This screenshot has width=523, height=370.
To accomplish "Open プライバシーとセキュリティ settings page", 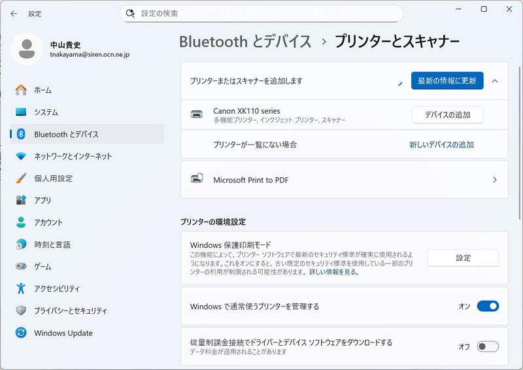I will coord(87,311).
